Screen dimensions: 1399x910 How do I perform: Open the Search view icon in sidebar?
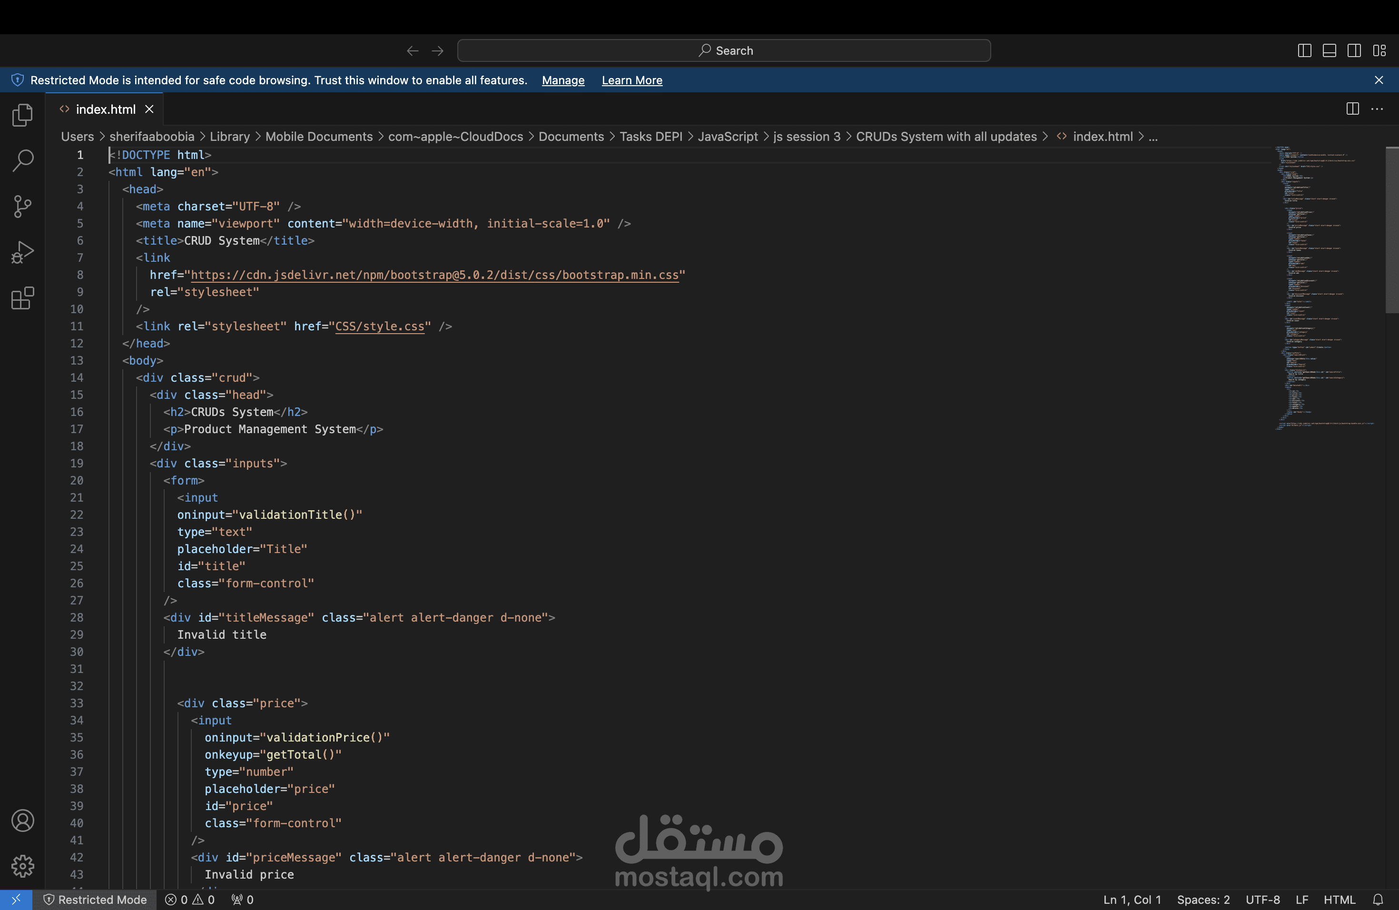pyautogui.click(x=22, y=160)
